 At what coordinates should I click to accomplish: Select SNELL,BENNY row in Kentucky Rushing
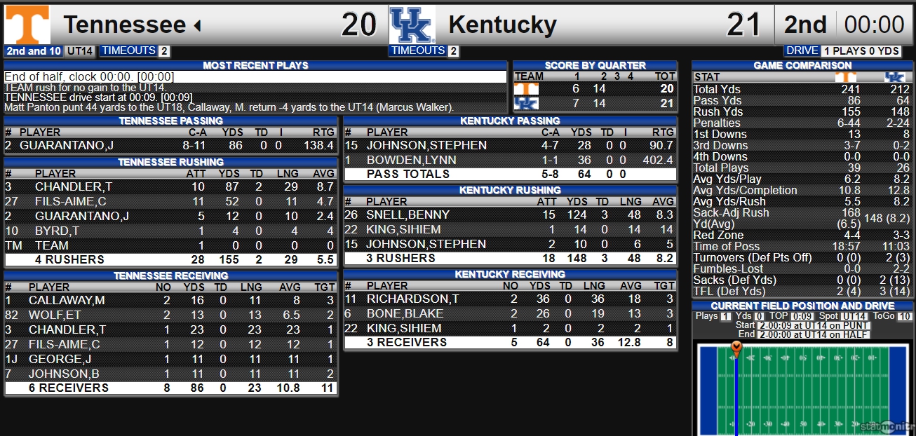pos(510,214)
